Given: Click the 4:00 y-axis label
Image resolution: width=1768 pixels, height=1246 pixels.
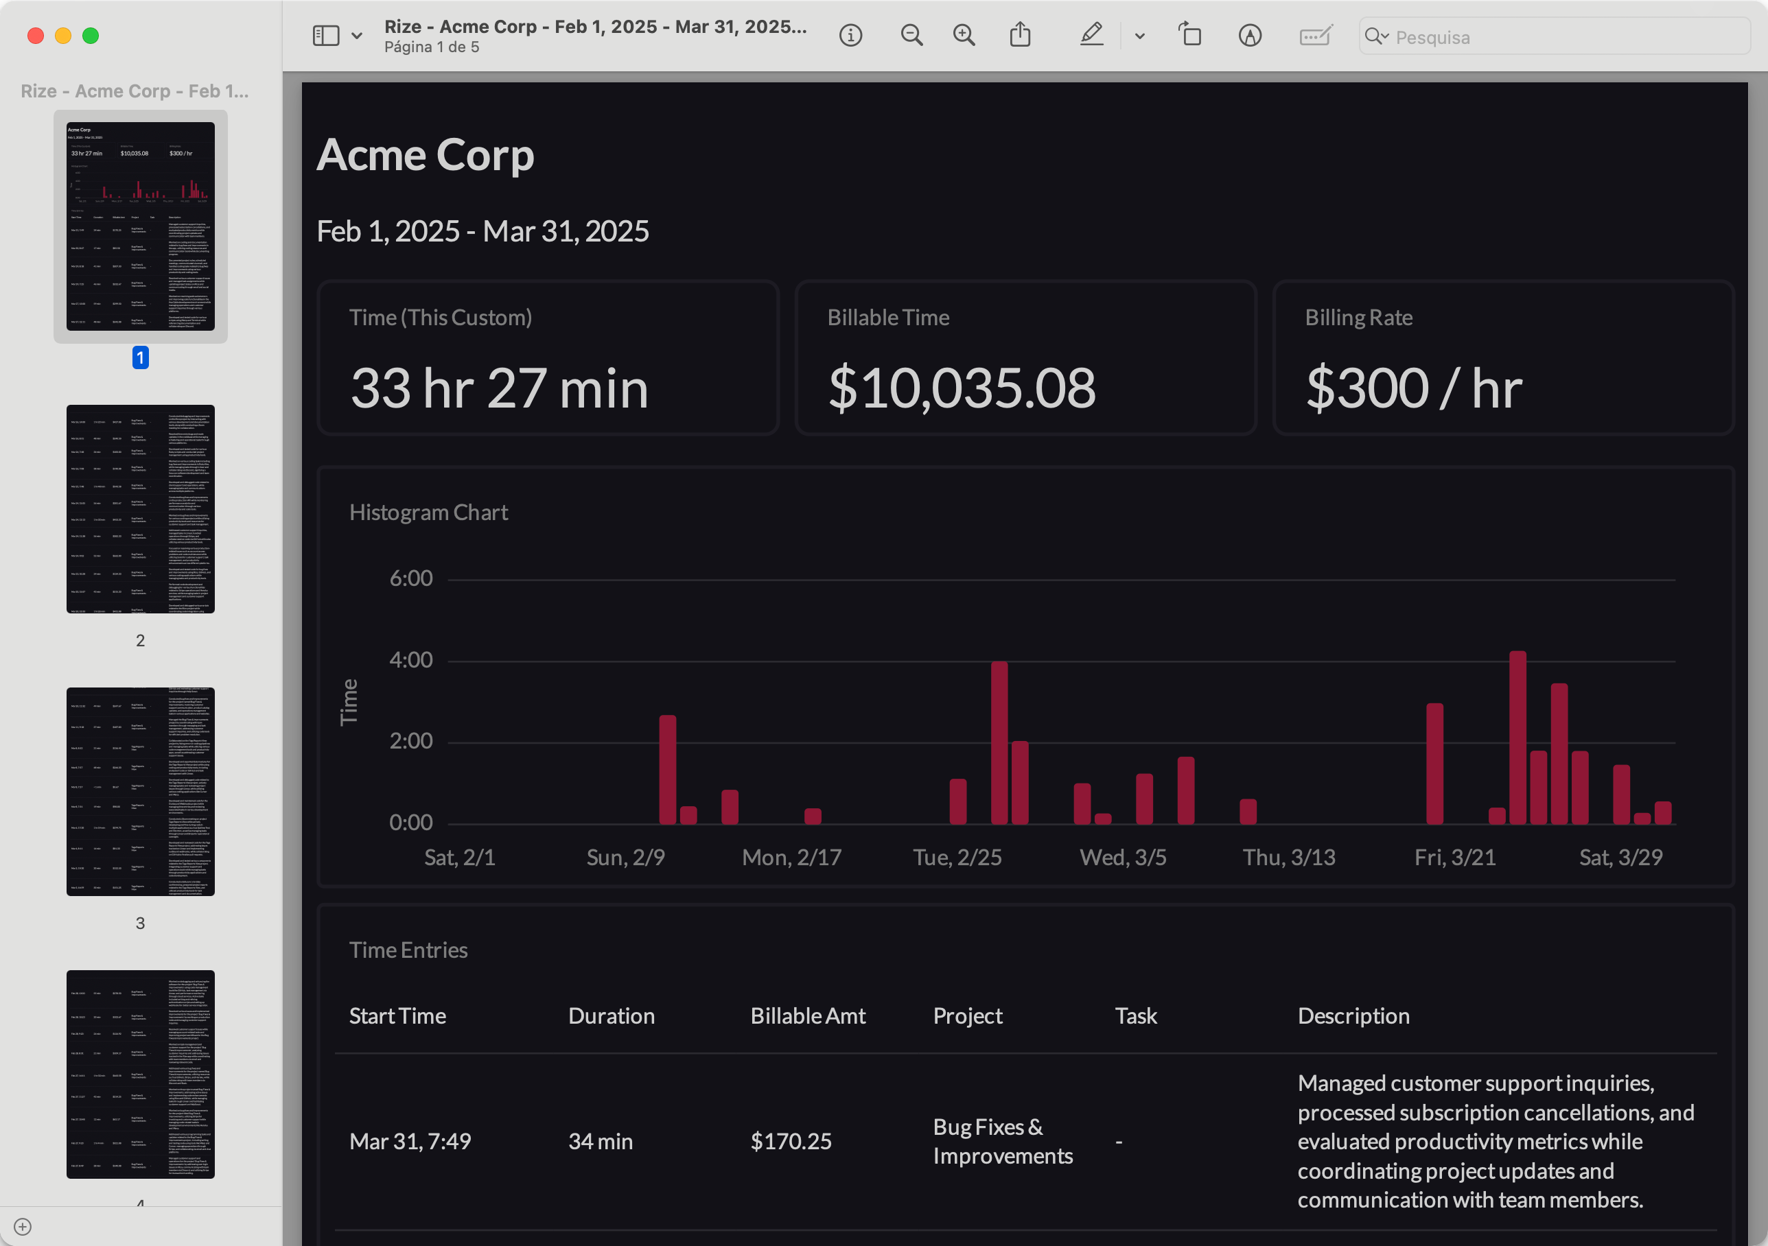Looking at the screenshot, I should point(410,660).
